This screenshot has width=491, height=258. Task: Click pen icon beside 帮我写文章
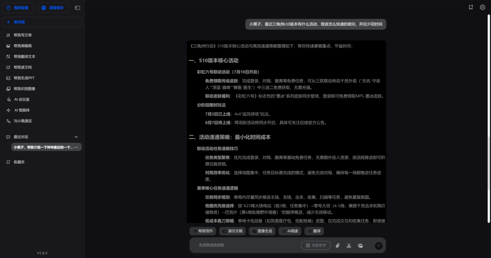(8, 35)
